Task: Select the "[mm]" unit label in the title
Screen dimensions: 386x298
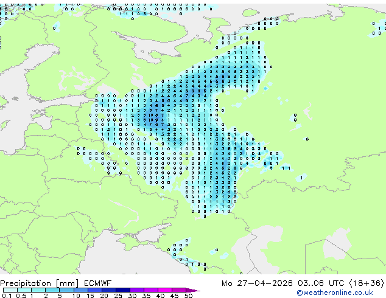Action: (x=67, y=283)
